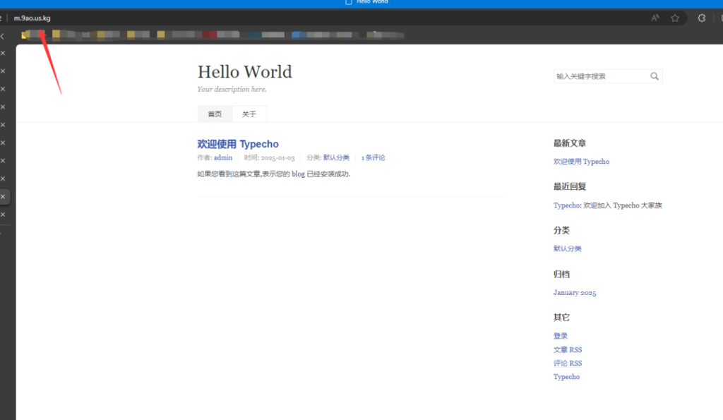Click the 登录 login link

pyautogui.click(x=561, y=336)
